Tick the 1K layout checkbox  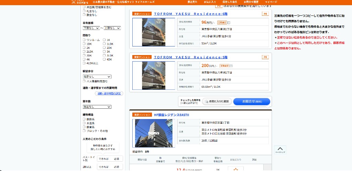tap(104, 40)
